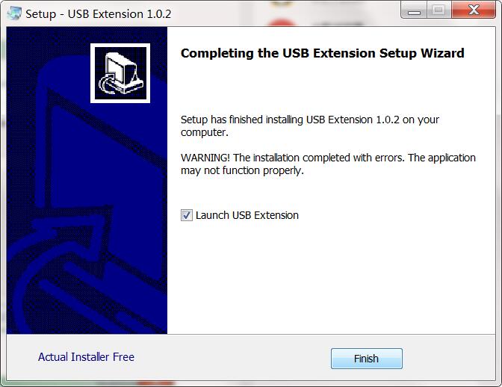Uncheck the Launch USB Extension checkbox
The height and width of the screenshot is (387, 502).
[186, 215]
